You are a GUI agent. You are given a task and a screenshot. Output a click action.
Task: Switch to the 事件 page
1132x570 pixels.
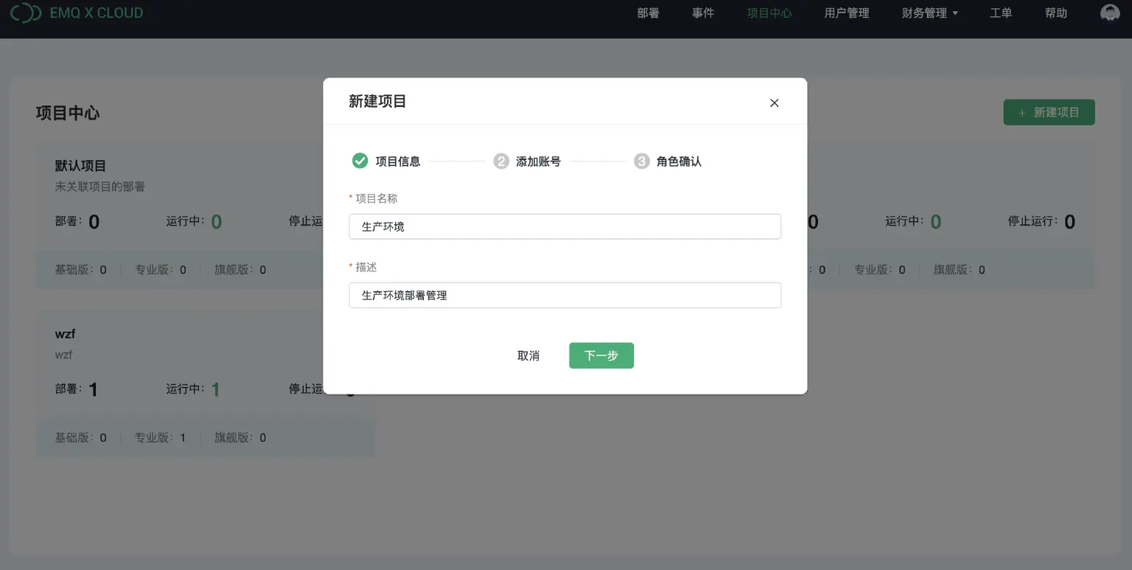point(703,13)
